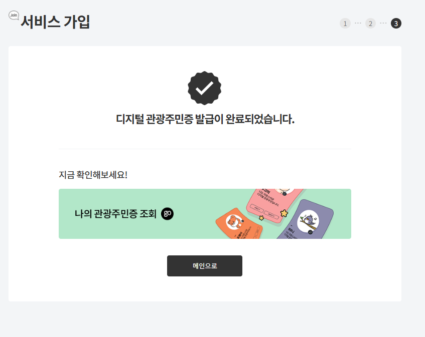This screenshot has height=337, width=425.
Task: Select step 1 indicator circle
Action: 345,23
